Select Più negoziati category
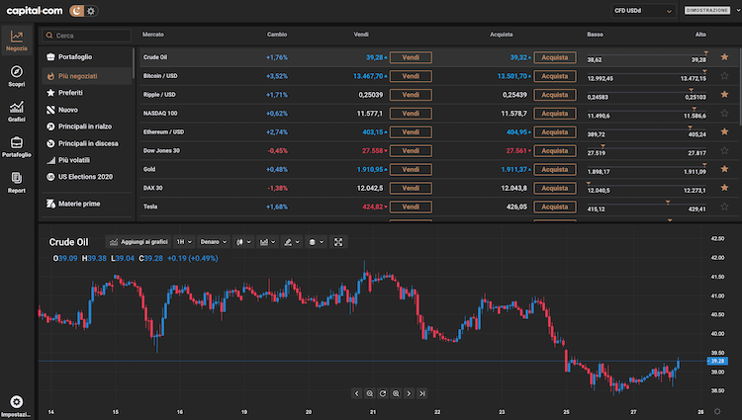Image resolution: width=742 pixels, height=420 pixels. (x=87, y=76)
